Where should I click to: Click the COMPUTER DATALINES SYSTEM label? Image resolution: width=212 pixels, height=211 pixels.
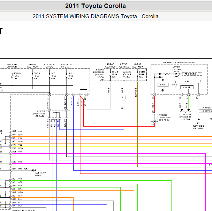coord(185,117)
